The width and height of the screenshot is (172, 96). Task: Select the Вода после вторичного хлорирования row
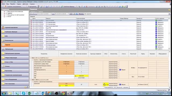[x=99, y=30]
